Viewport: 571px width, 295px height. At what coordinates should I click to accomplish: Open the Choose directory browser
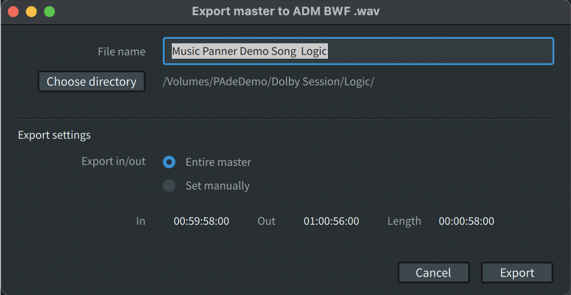click(x=91, y=82)
